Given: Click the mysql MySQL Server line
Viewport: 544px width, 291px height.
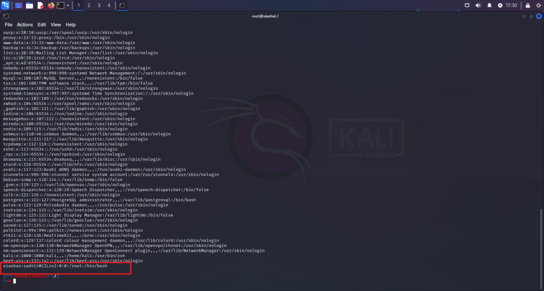Looking at the screenshot, I should pyautogui.click(x=73, y=78).
